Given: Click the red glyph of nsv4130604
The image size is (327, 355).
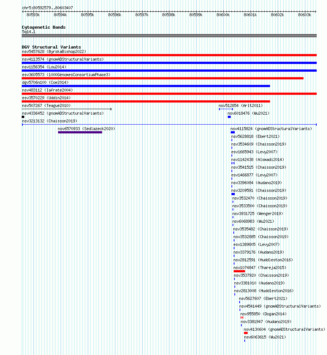Looking at the screenshot, I should (246, 333).
